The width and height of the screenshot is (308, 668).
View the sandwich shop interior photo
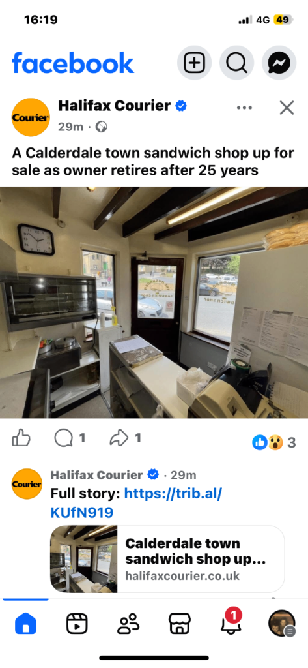click(x=154, y=303)
